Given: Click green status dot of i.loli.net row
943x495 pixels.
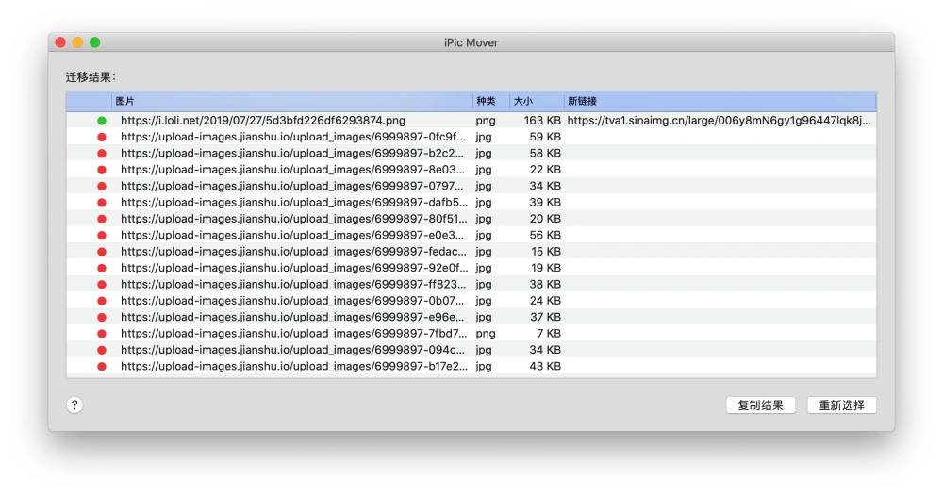Looking at the screenshot, I should coord(102,121).
